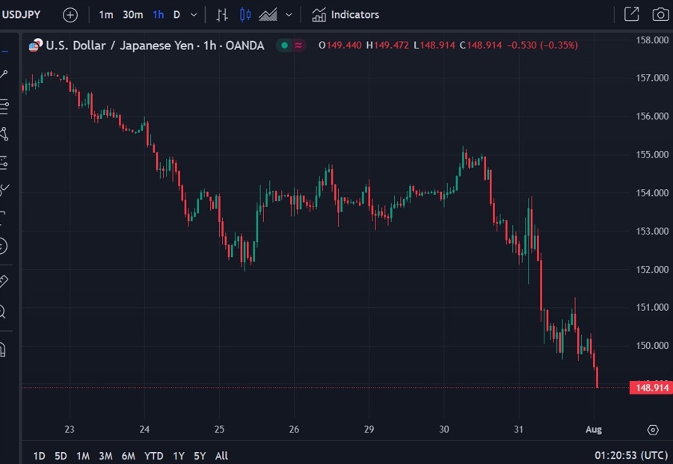Viewport: 673px width, 464px height.
Task: Toggle the green market status indicator
Action: click(x=284, y=46)
